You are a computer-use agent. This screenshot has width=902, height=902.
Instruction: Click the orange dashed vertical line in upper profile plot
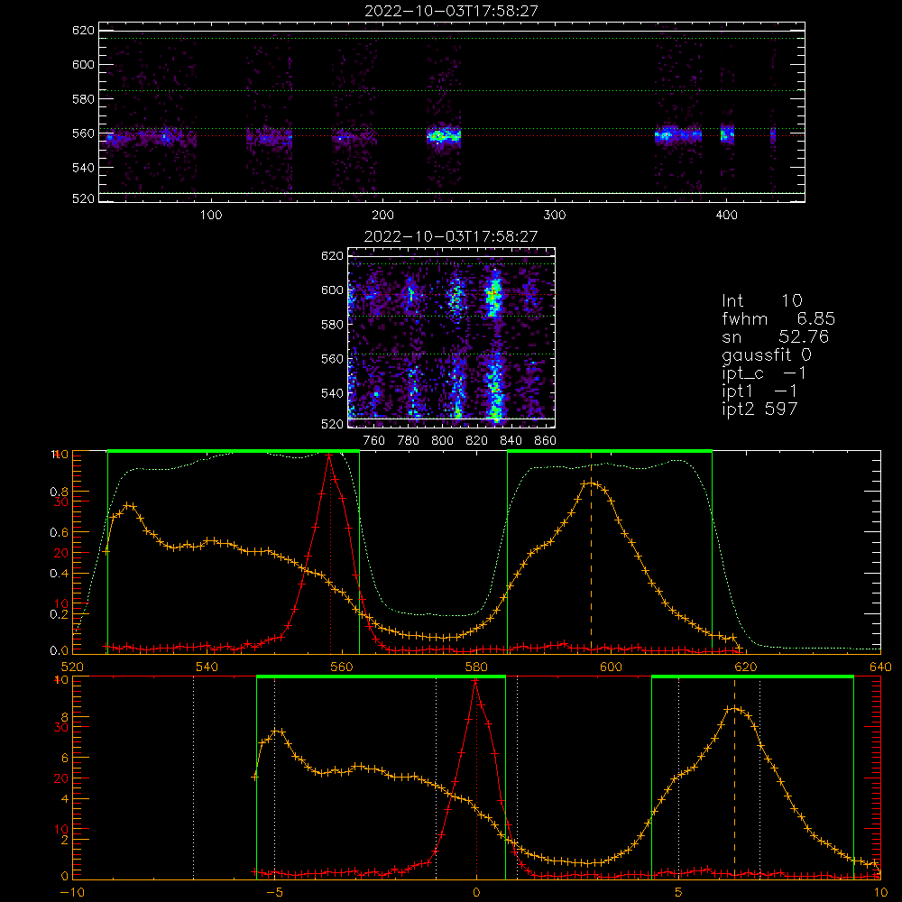coord(592,552)
